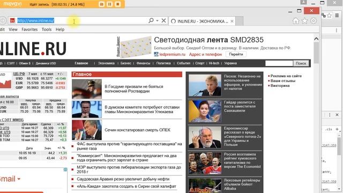Open the Tools menu
The image size is (343, 193).
47,29
